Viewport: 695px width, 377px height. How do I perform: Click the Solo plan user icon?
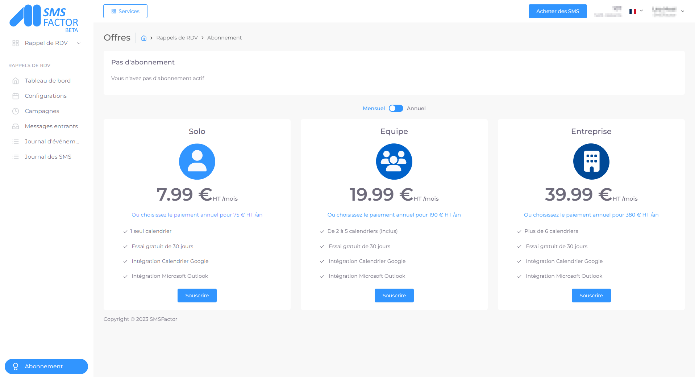pos(197,162)
